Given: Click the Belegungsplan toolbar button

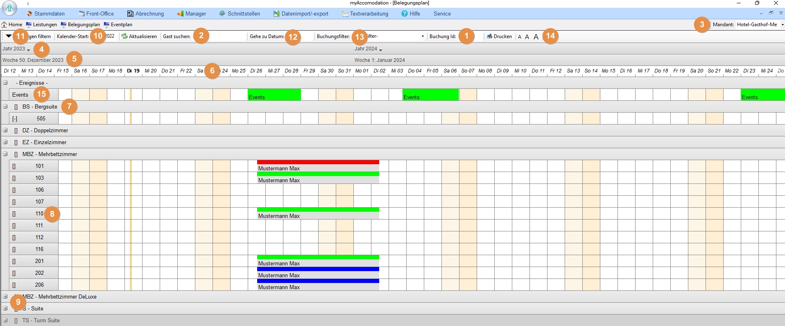Looking at the screenshot, I should pyautogui.click(x=80, y=25).
